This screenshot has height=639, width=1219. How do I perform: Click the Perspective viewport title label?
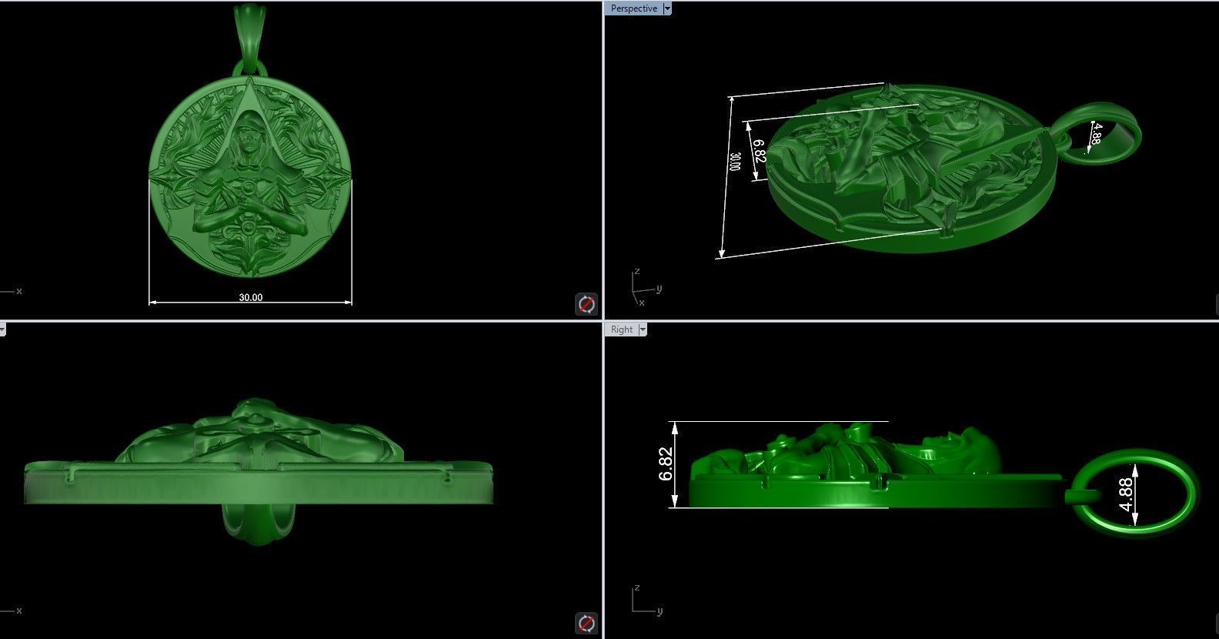(634, 8)
